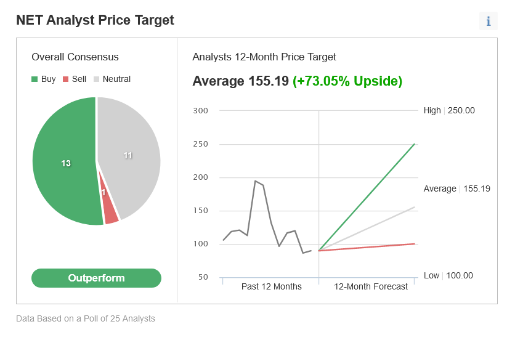Click the Low 100.00 label
Image resolution: width=507 pixels, height=340 pixels.
[x=448, y=276]
